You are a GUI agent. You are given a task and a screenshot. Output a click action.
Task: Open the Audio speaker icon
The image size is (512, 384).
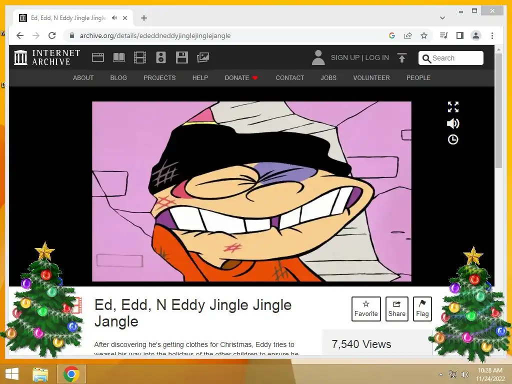[x=161, y=57]
